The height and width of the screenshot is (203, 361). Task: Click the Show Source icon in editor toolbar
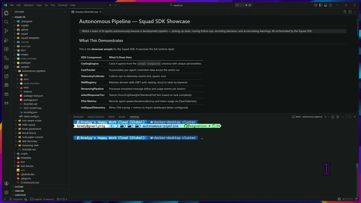(x=345, y=12)
